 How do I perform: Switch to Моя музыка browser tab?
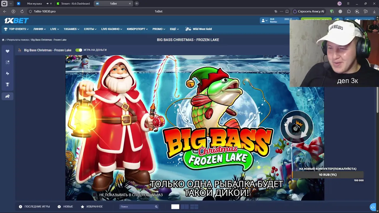tap(34, 4)
